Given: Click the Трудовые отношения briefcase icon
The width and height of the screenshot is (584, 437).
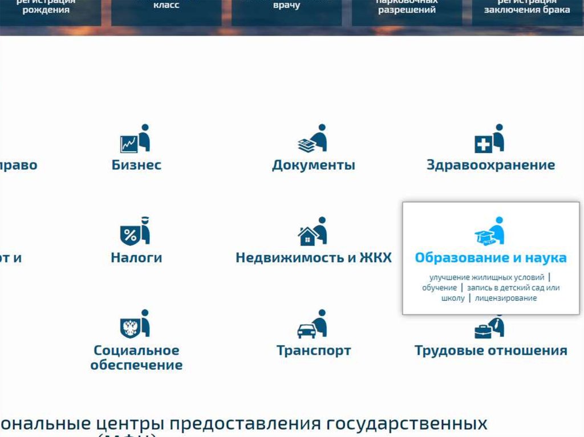Looking at the screenshot, I should point(489,327).
